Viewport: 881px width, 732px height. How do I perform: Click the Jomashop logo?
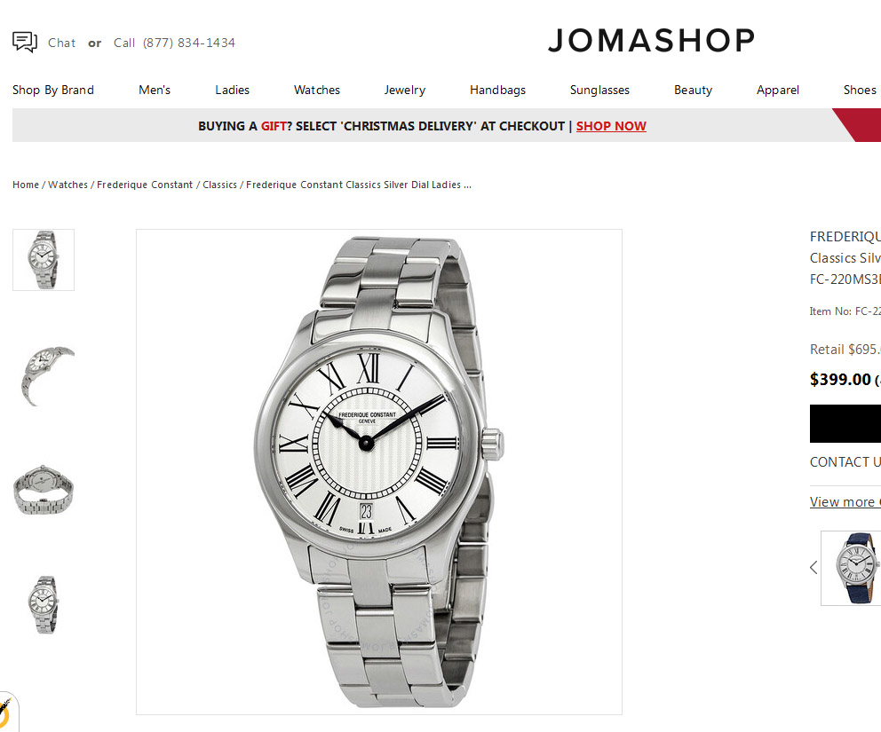coord(651,41)
